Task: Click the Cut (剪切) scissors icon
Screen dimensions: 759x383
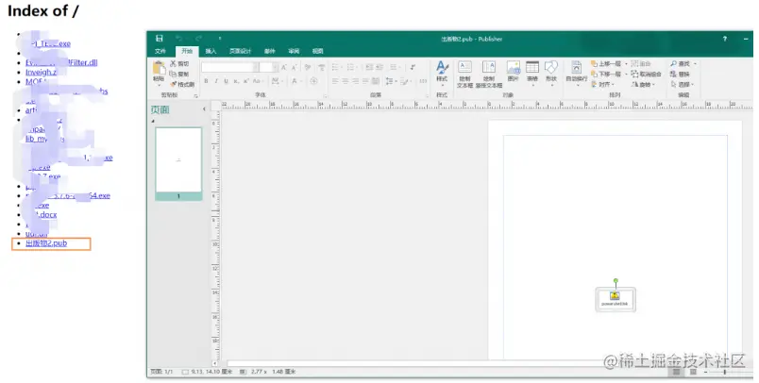Action: [x=173, y=64]
